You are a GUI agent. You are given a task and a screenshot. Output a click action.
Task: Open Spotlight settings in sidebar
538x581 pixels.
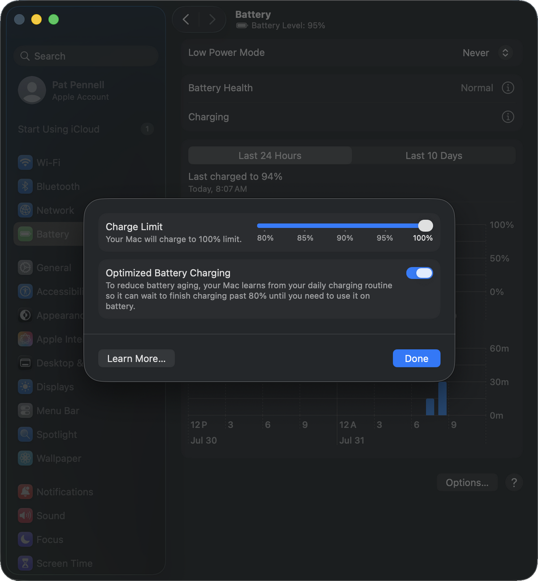pyautogui.click(x=86, y=434)
